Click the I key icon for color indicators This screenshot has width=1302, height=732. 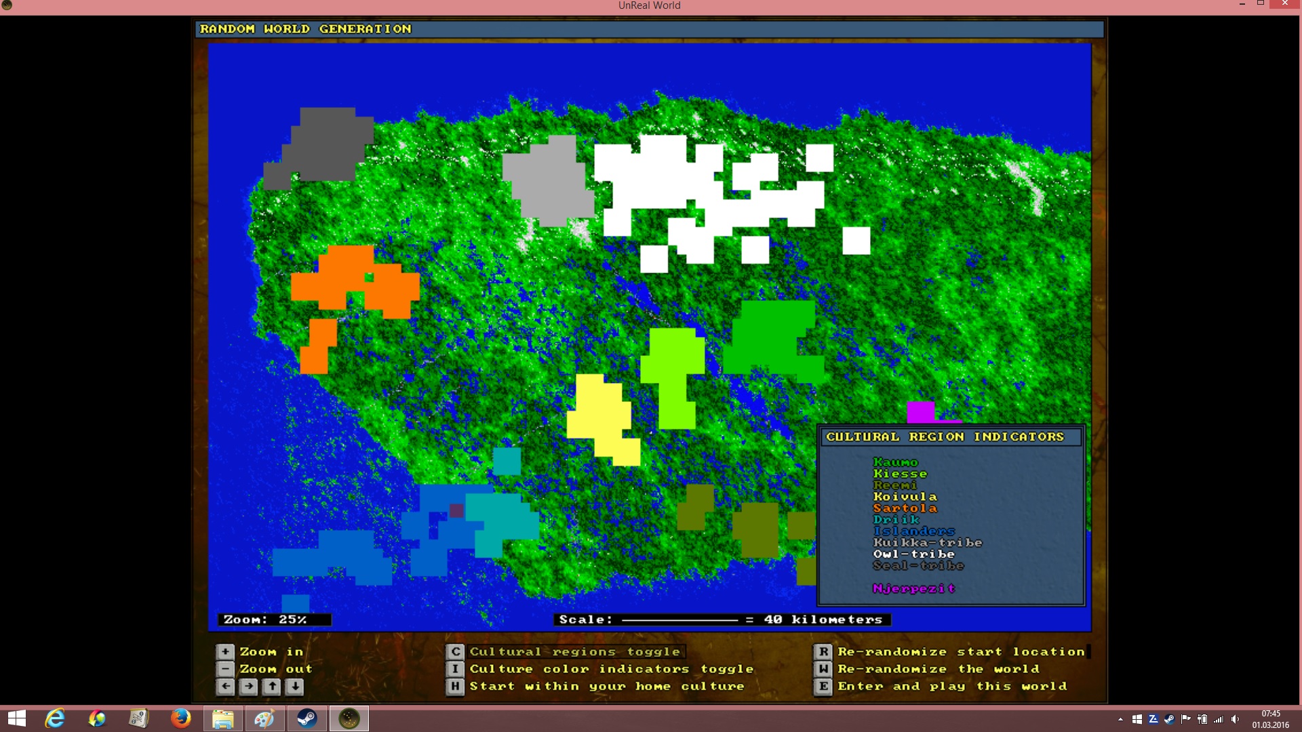point(455,669)
